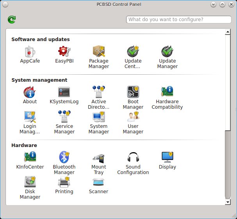Open Hardware Compatibility

pos(167,98)
